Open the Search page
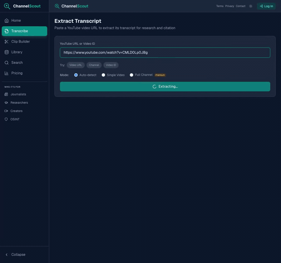Image resolution: width=281 pixels, height=263 pixels. 25,63
